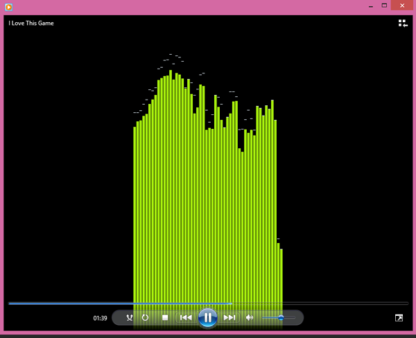This screenshot has width=416, height=338.
Task: Click the volume slider handle
Action: coord(281,318)
